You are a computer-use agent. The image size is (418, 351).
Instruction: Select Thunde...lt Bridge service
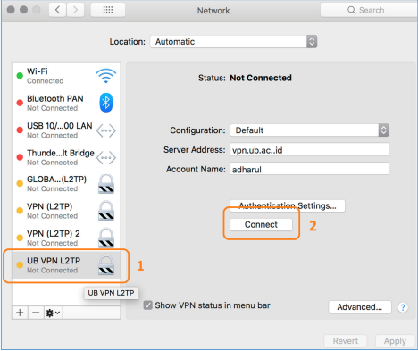[x=66, y=157]
